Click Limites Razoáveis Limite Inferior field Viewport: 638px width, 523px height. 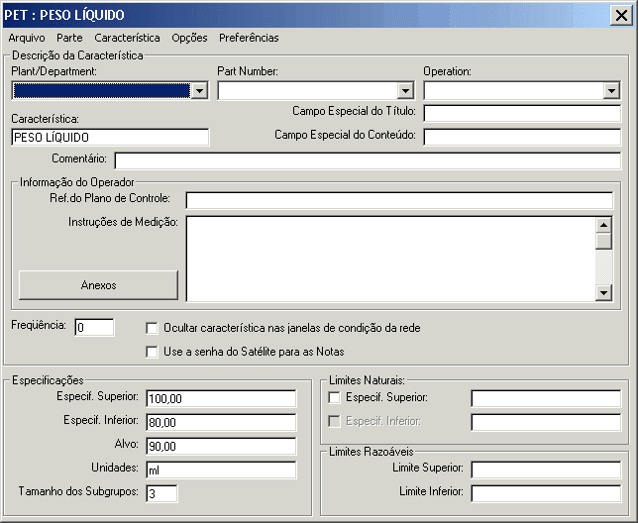click(546, 493)
